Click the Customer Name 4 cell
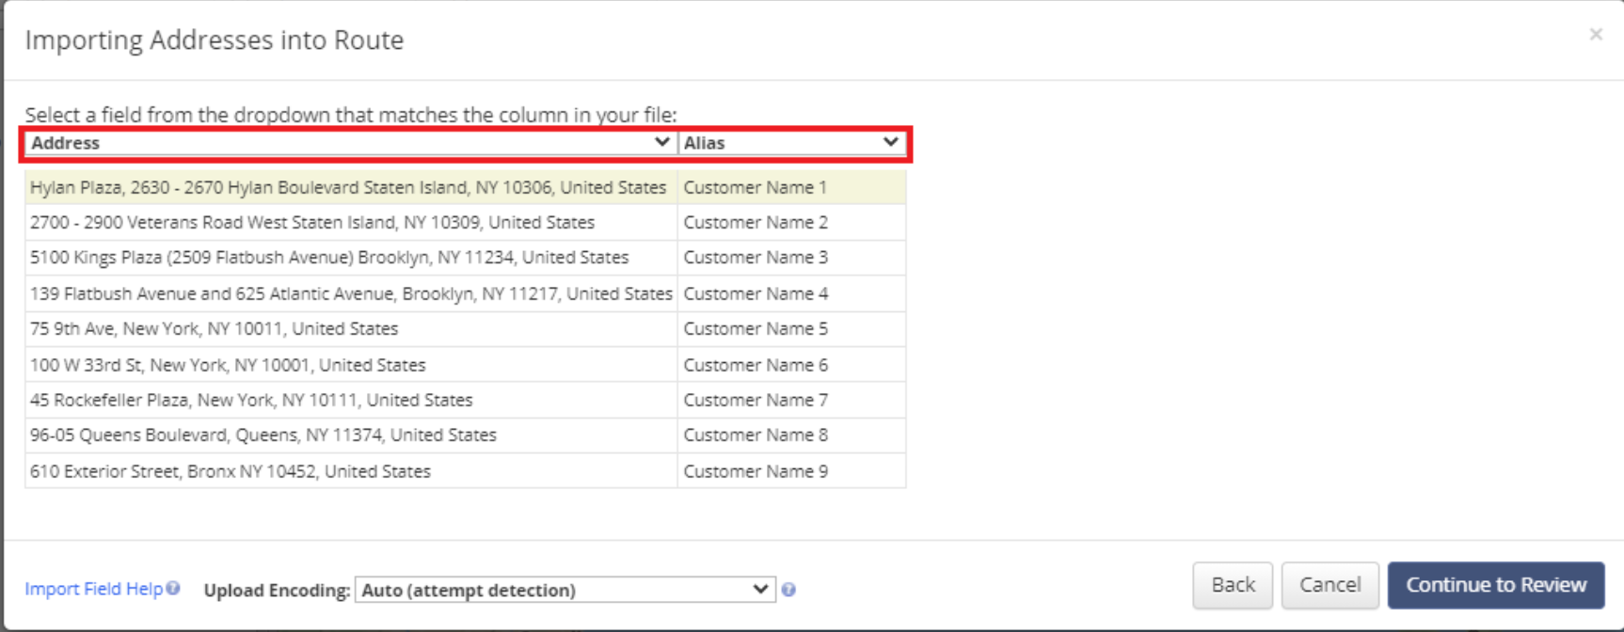The width and height of the screenshot is (1624, 632). point(791,293)
